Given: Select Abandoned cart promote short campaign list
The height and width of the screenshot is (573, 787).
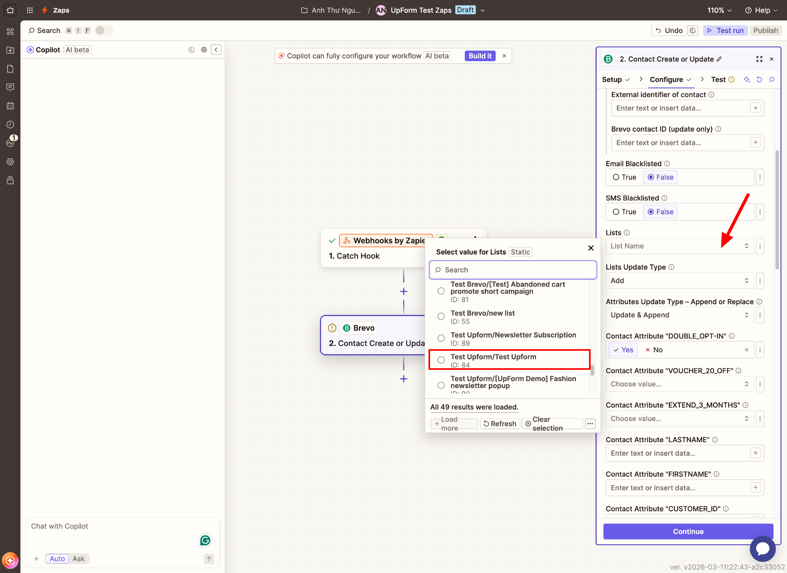Looking at the screenshot, I should (x=510, y=291).
